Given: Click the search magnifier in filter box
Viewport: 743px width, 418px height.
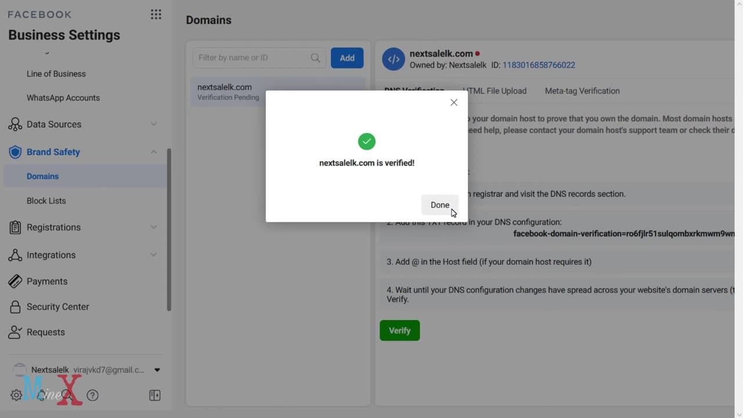Looking at the screenshot, I should click(x=315, y=58).
